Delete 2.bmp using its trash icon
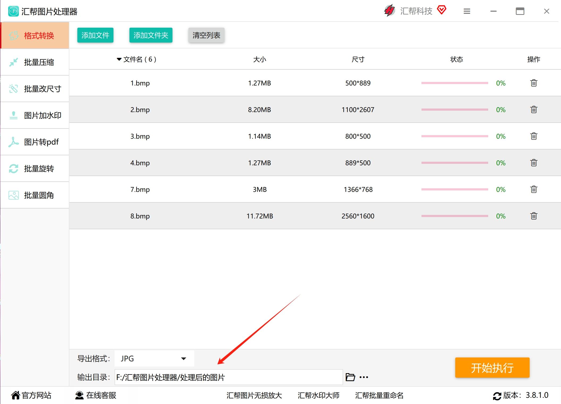 534,110
